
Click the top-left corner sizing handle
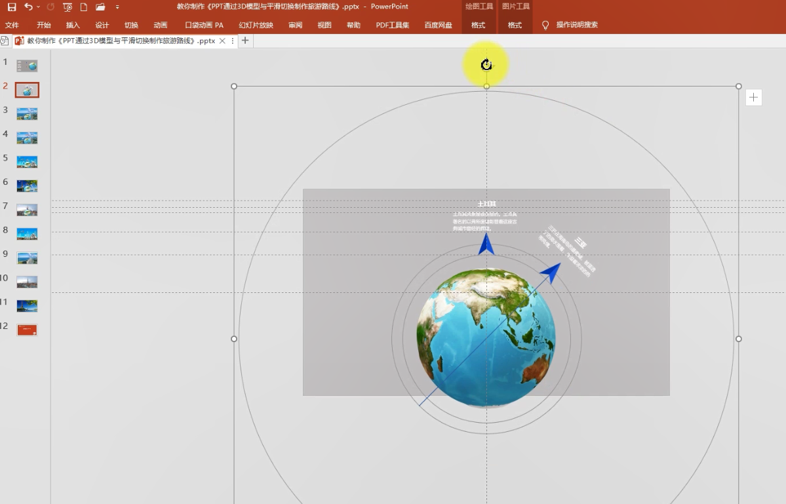[234, 86]
